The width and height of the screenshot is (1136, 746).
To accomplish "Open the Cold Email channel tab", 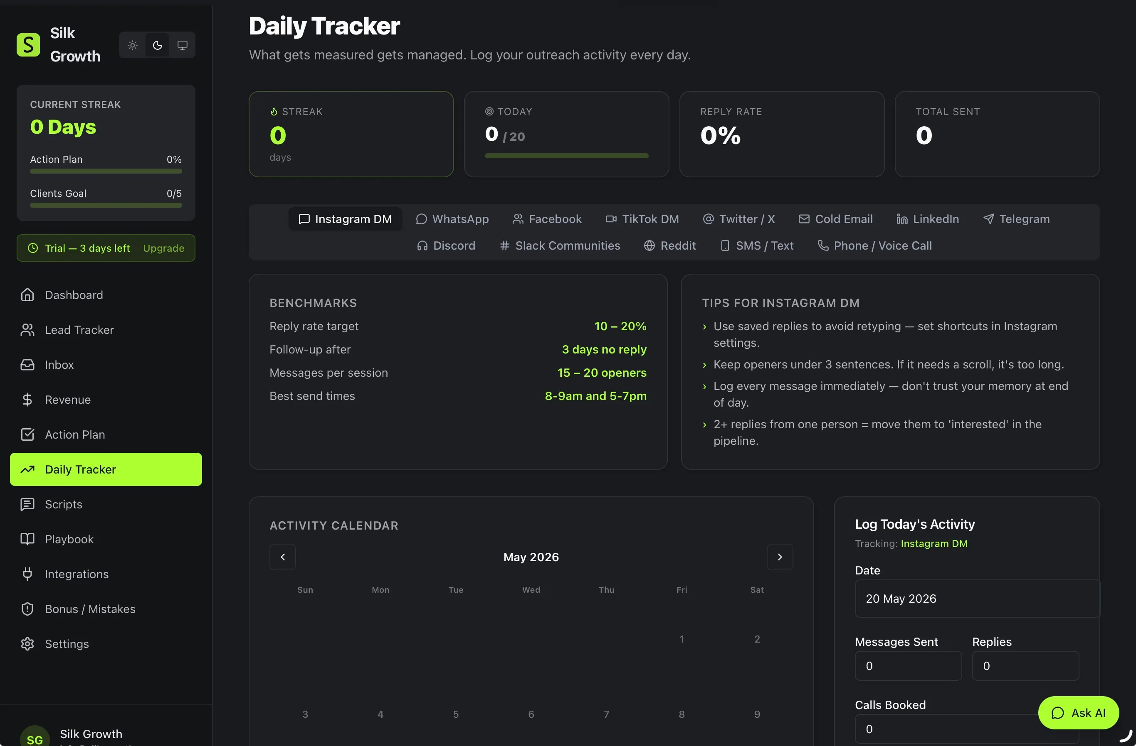I will coord(835,219).
